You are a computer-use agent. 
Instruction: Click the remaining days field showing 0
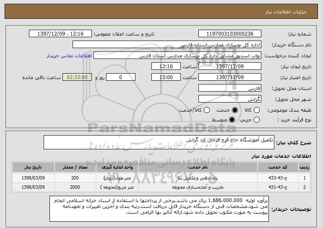(121, 77)
